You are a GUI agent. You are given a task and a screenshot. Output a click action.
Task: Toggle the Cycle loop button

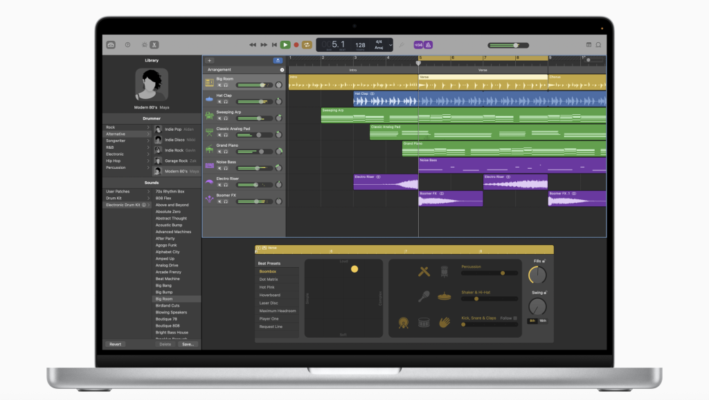tap(307, 44)
